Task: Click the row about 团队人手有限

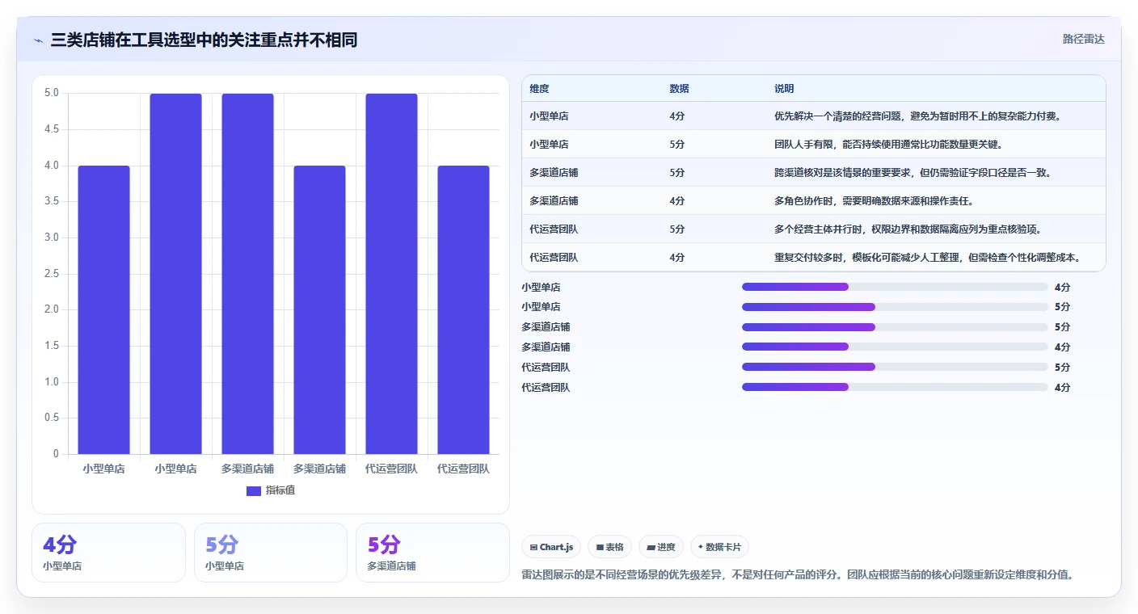Action: click(x=814, y=145)
